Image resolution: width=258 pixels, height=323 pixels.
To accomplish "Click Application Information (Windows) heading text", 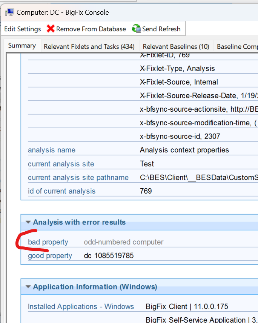I will click(x=95, y=287).
